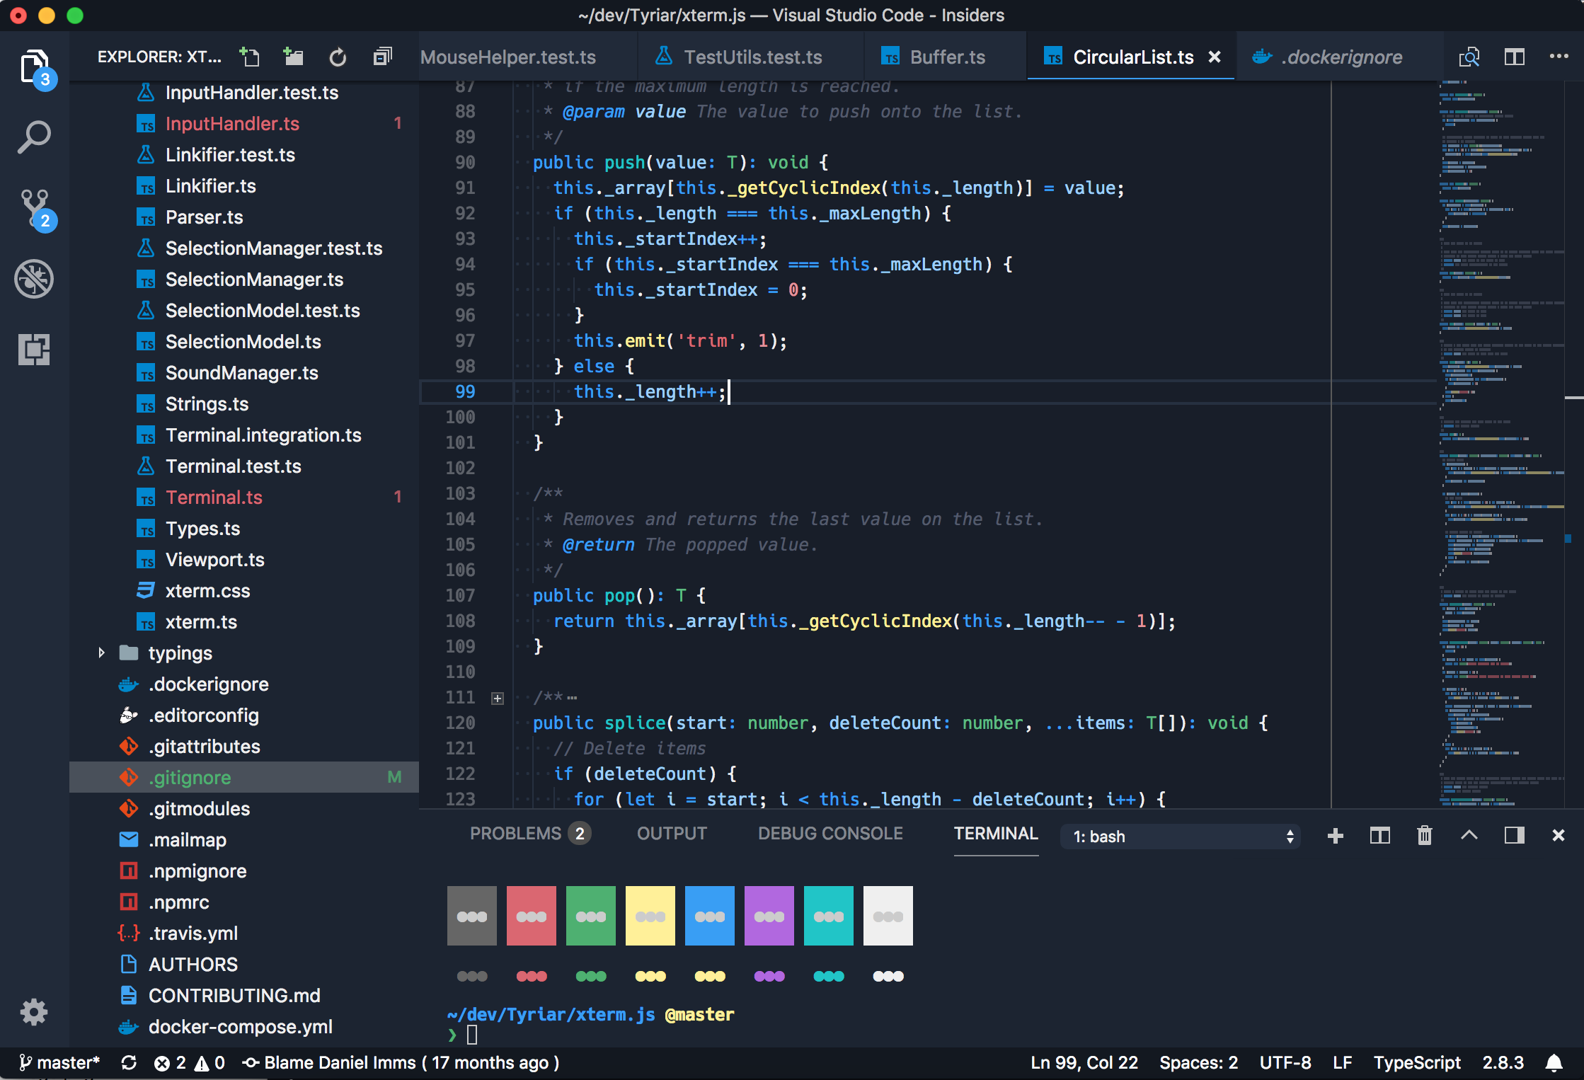Create a new terminal with plus icon
Viewport: 1584px width, 1080px height.
tap(1336, 836)
